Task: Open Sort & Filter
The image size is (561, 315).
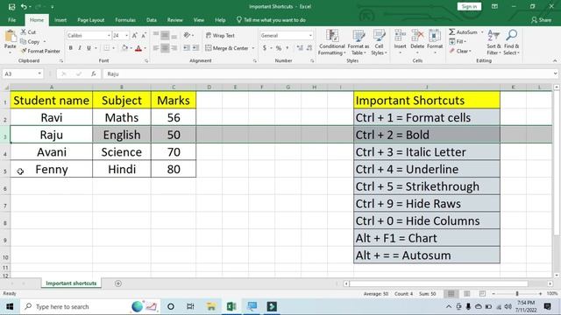Action: 494,43
